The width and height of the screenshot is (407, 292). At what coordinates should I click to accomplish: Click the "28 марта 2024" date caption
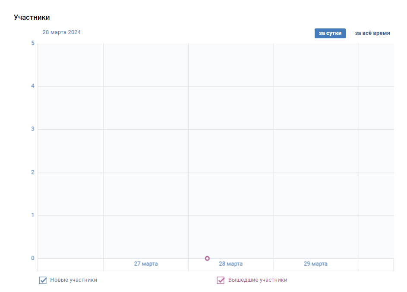pos(62,32)
